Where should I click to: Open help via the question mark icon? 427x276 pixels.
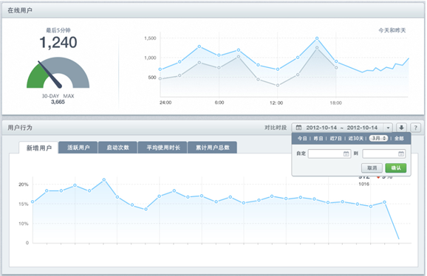pyautogui.click(x=415, y=127)
